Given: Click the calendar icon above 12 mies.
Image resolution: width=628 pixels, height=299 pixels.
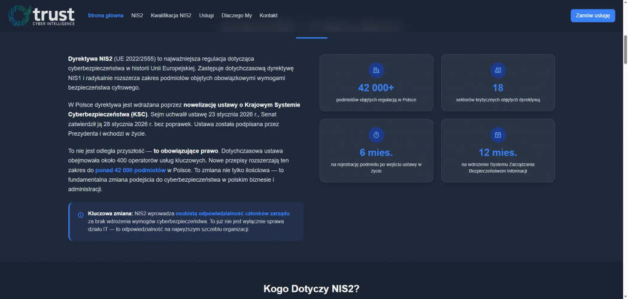Looking at the screenshot, I should click(x=498, y=135).
